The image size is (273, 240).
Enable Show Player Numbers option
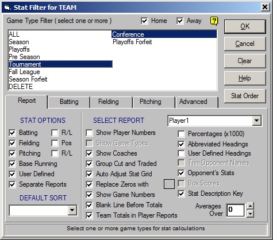pos(89,133)
